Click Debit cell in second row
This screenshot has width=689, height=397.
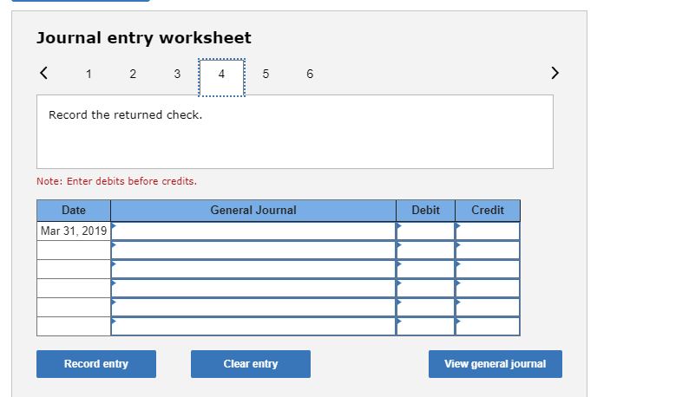(425, 250)
